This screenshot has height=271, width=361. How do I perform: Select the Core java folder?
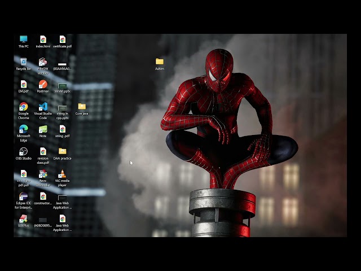click(x=82, y=109)
